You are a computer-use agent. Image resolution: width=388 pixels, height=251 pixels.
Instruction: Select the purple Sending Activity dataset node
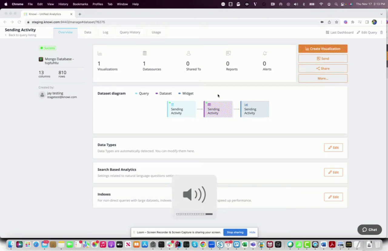(218, 109)
